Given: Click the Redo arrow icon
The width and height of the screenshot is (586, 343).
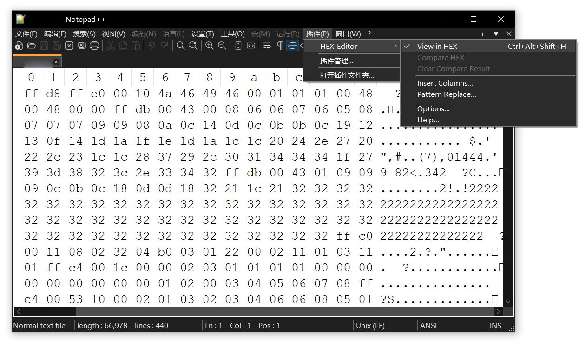Looking at the screenshot, I should pyautogui.click(x=164, y=46).
